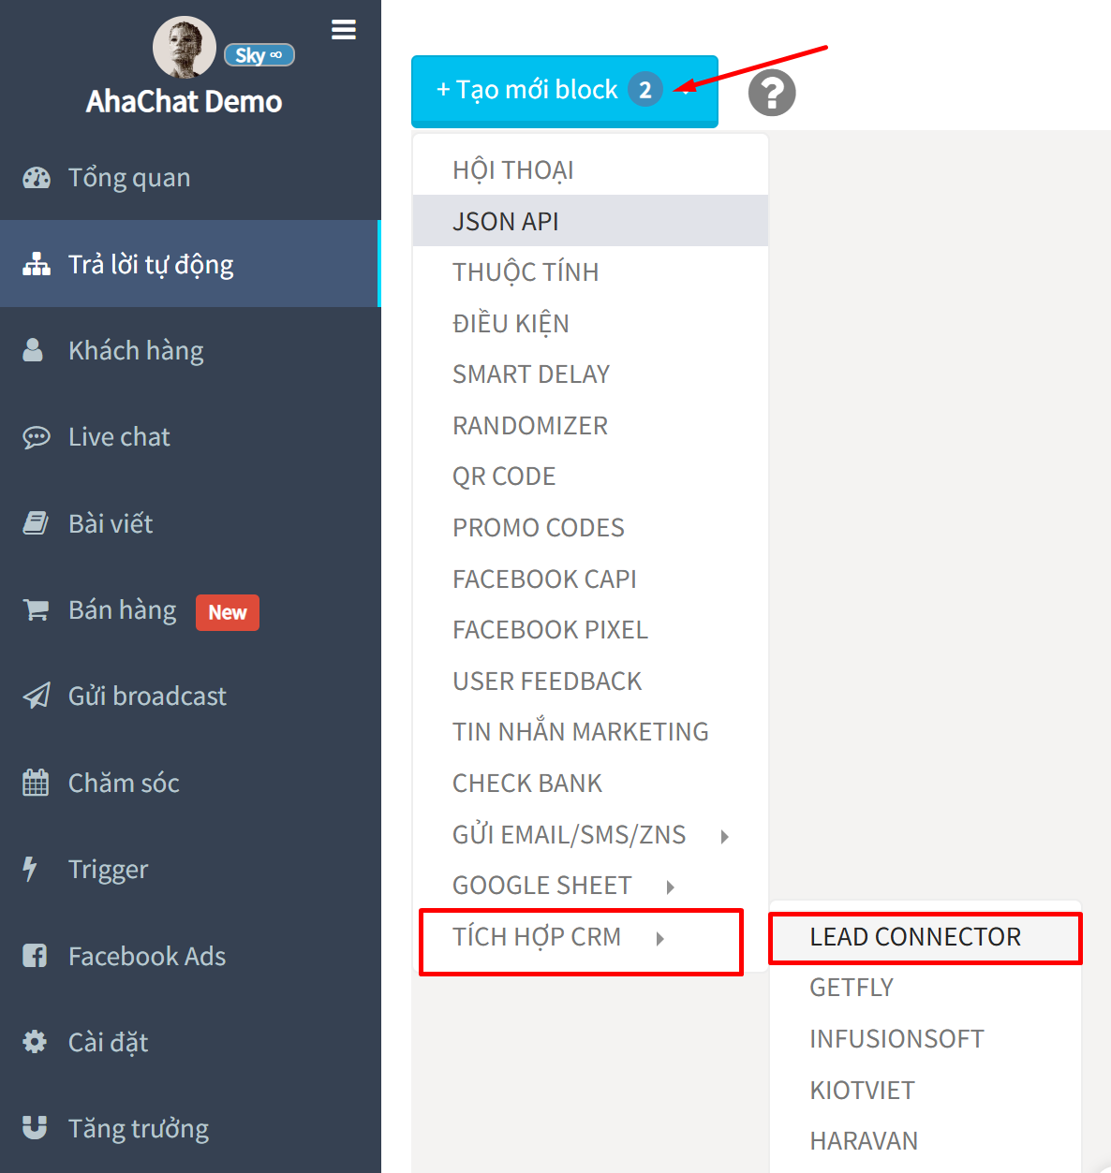The height and width of the screenshot is (1173, 1111).
Task: Choose GETFLY in CRM submenu
Action: pyautogui.click(x=926, y=988)
